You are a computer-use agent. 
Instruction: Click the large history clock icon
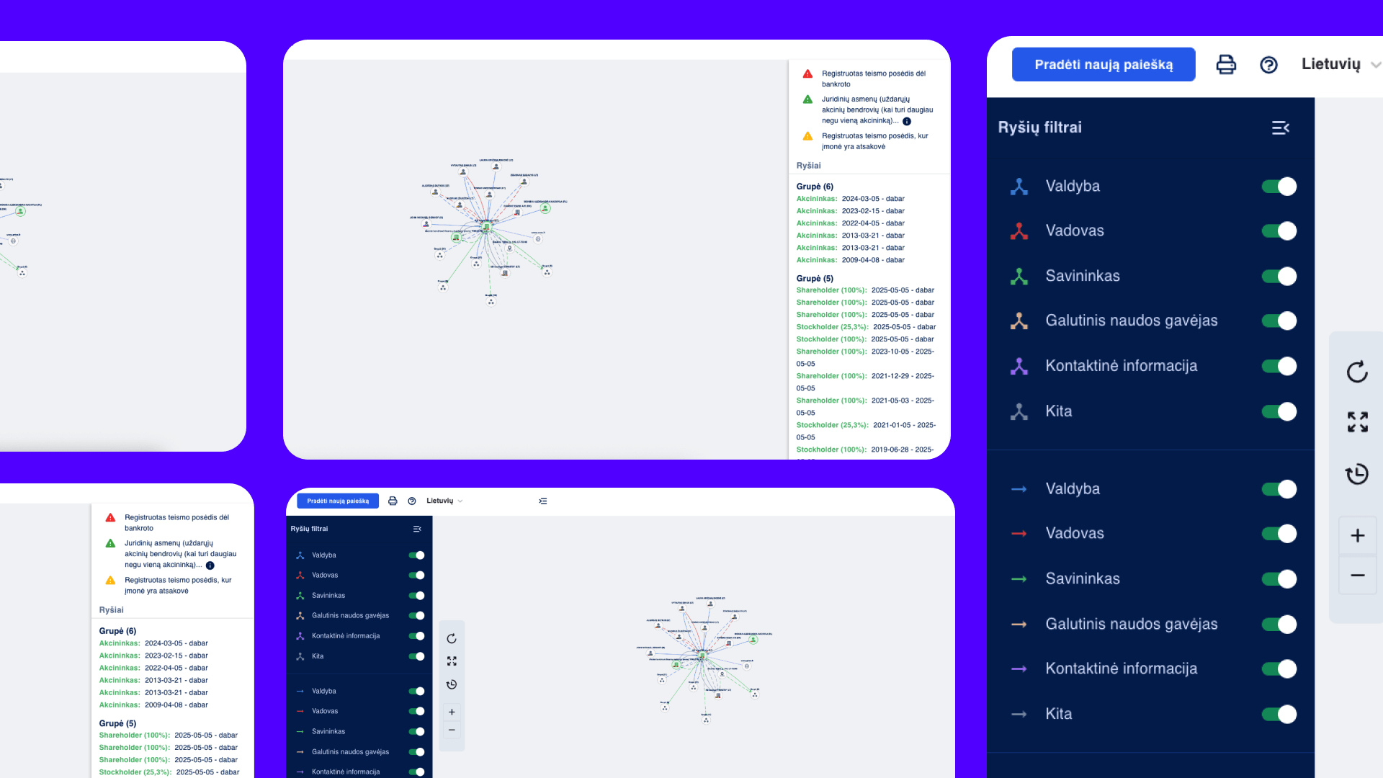point(1357,474)
